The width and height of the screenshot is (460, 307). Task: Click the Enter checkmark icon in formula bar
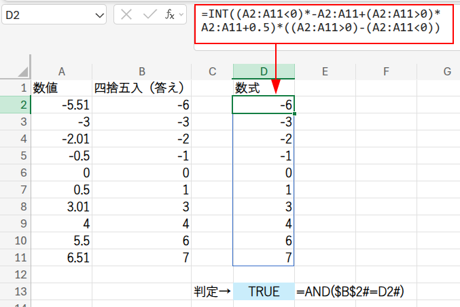point(149,15)
